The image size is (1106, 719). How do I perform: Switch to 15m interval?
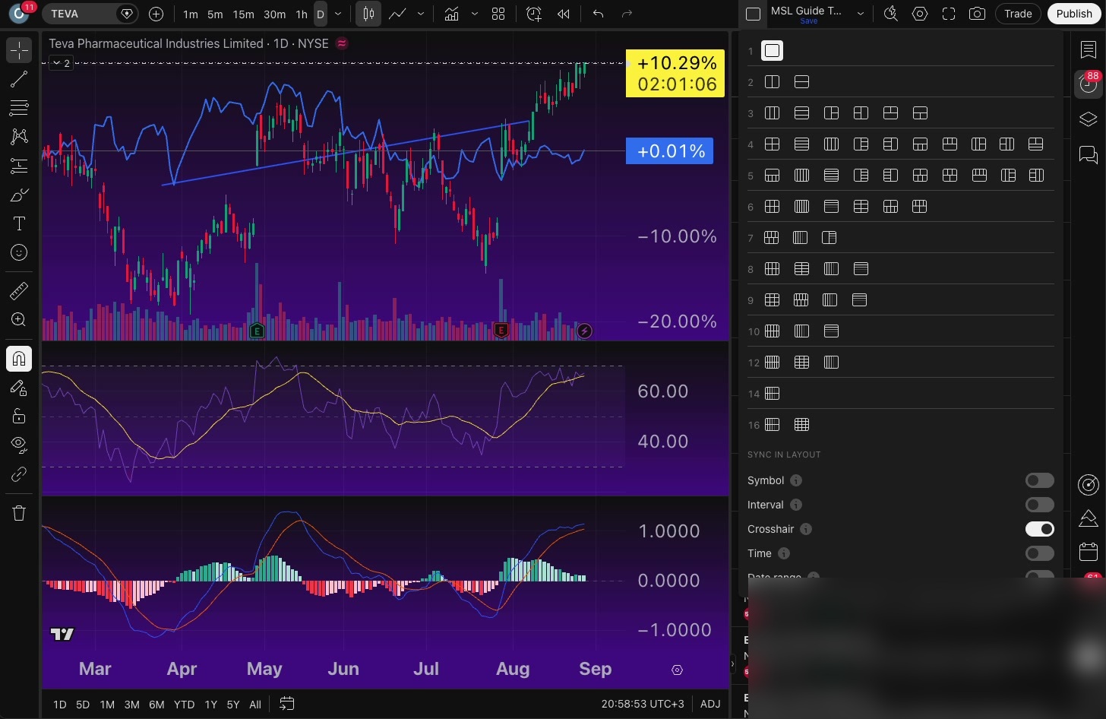tap(243, 14)
